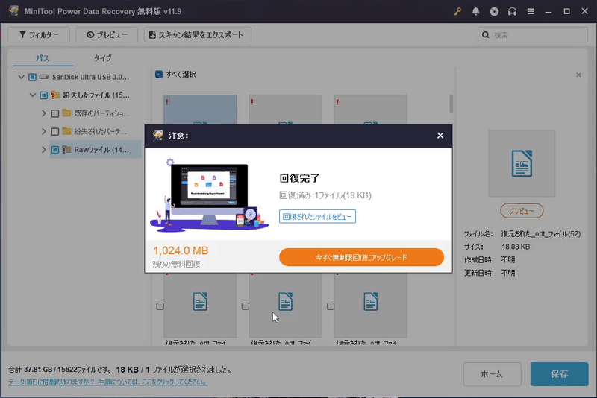Open the notification bell icon
The width and height of the screenshot is (597, 398).
(x=475, y=11)
